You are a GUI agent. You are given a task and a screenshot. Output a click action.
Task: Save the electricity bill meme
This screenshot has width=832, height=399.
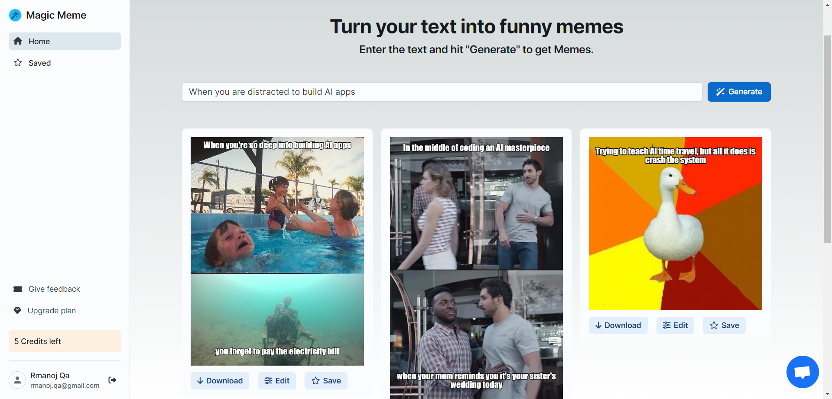pos(326,381)
